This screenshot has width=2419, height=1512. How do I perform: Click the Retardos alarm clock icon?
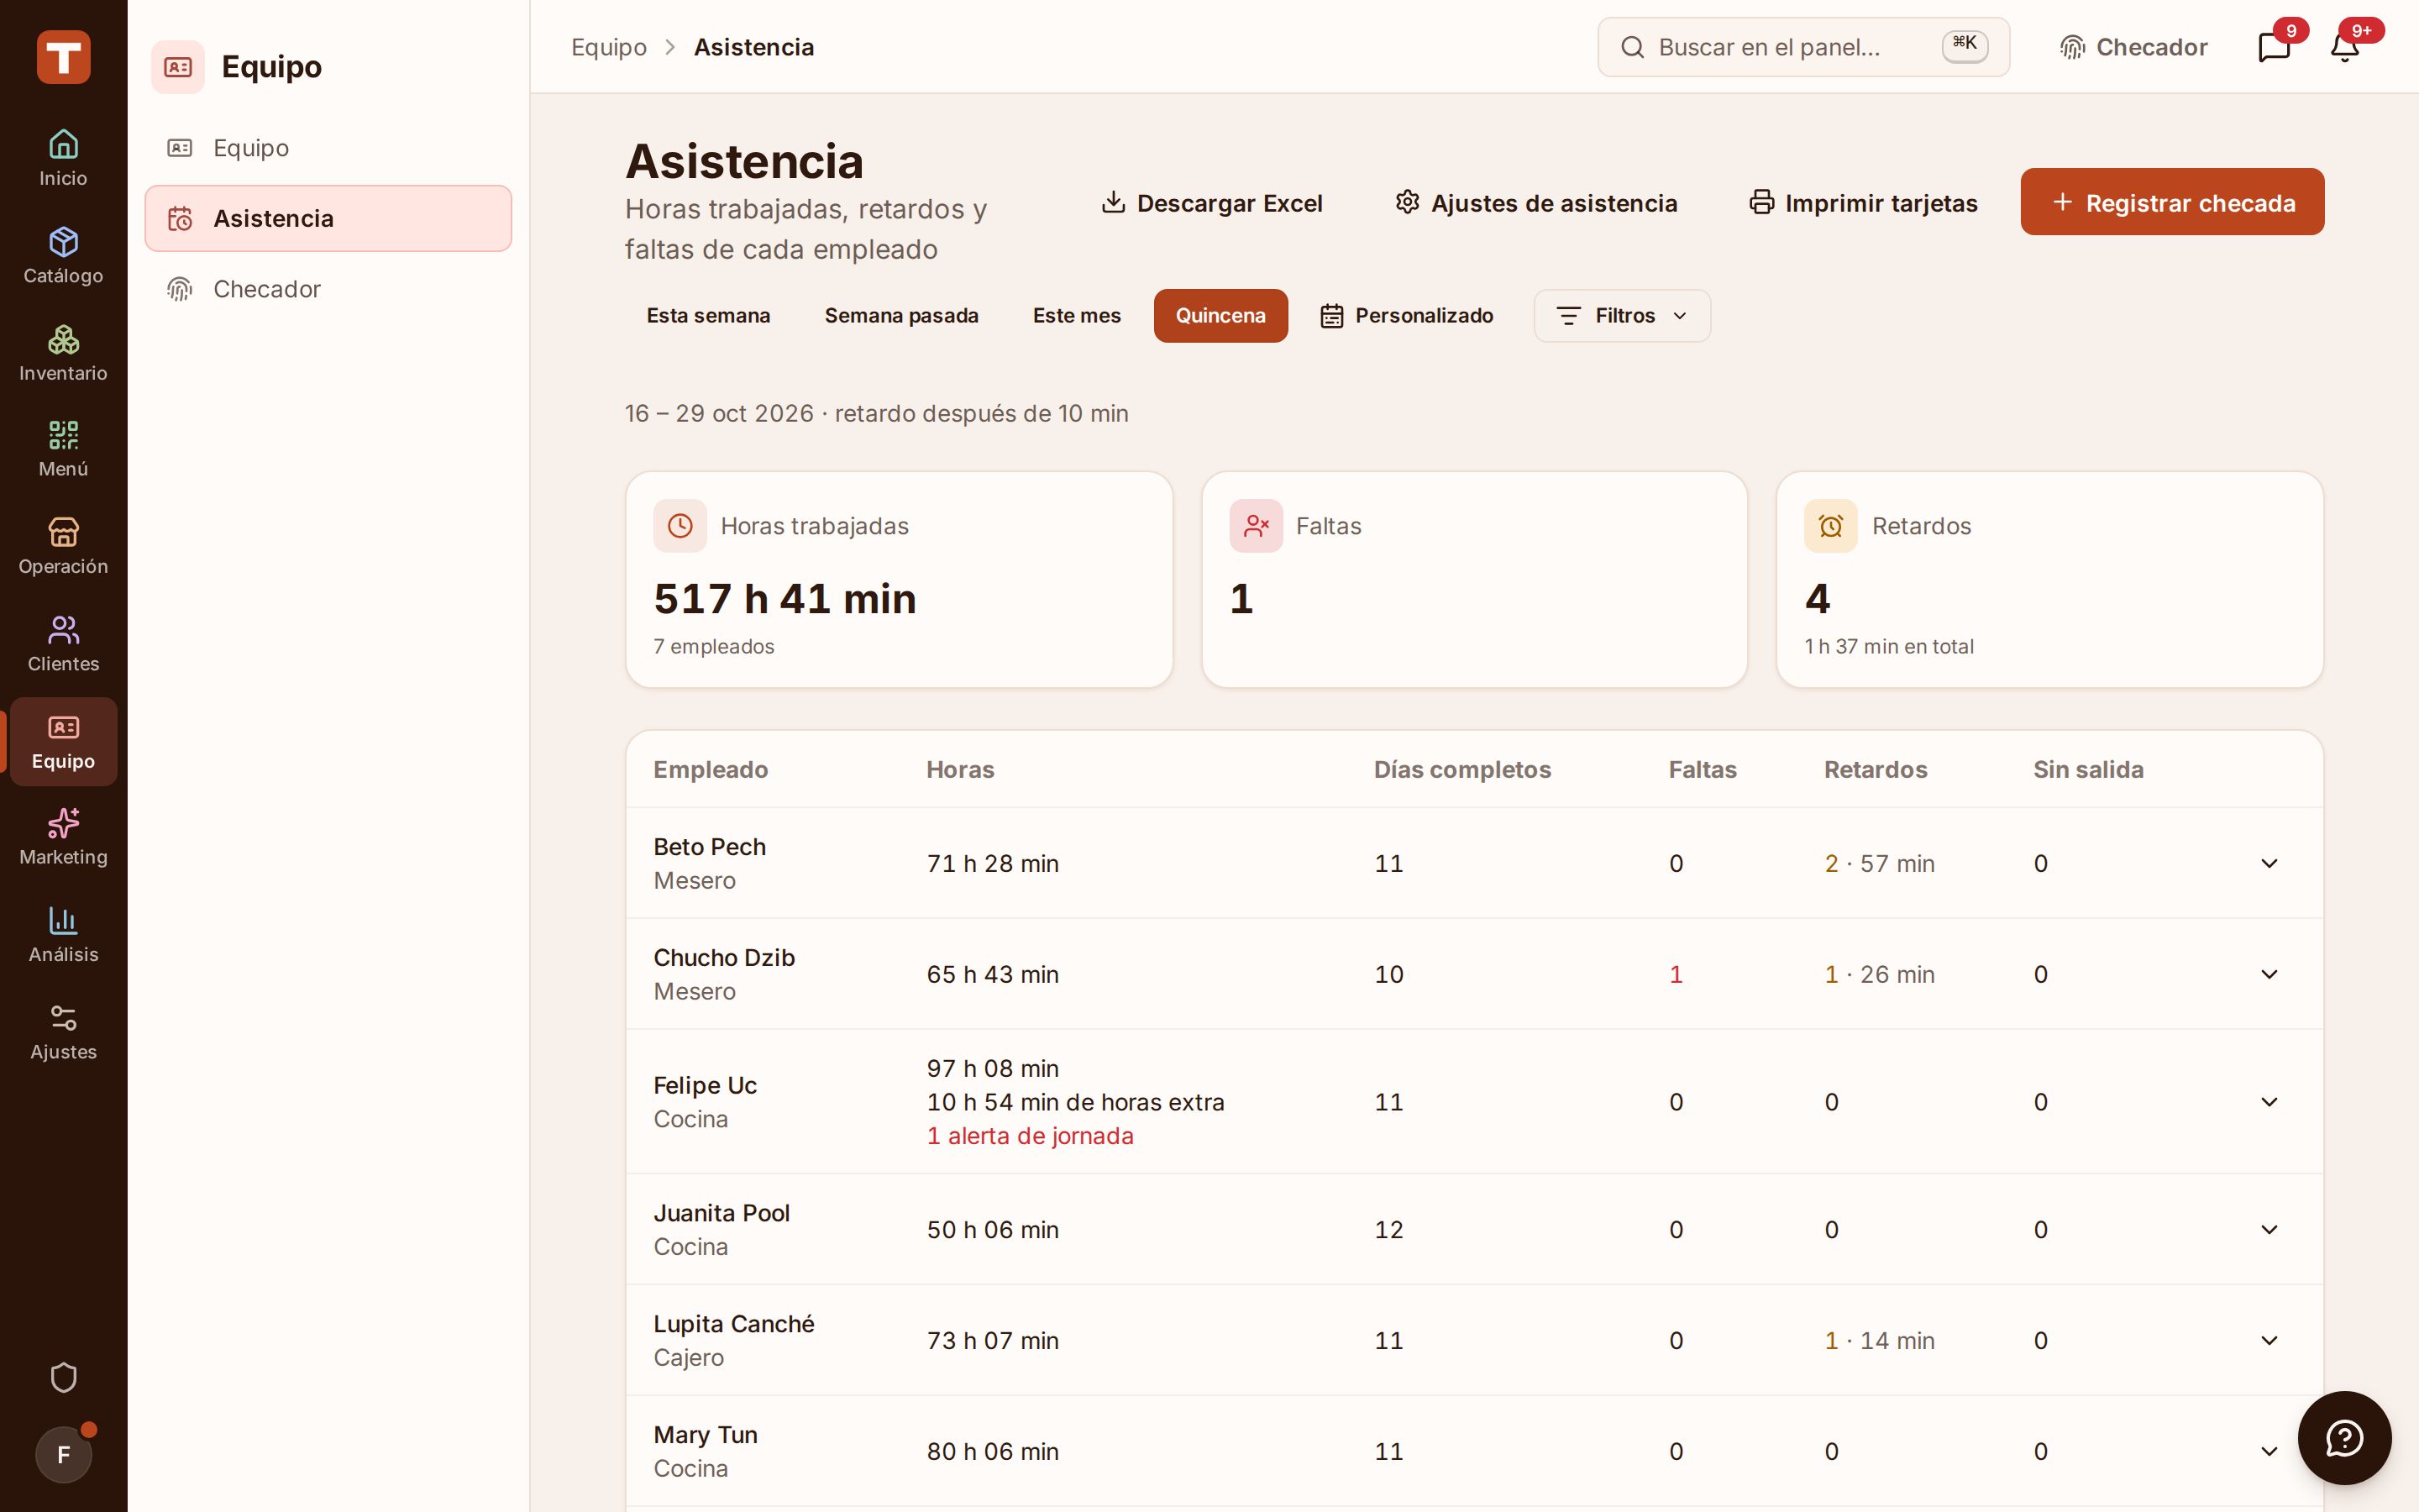(1830, 526)
